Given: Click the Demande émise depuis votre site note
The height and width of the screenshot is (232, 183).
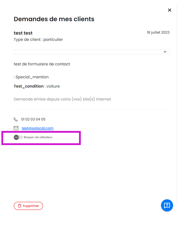Looking at the screenshot, I should pyautogui.click(x=62, y=99).
